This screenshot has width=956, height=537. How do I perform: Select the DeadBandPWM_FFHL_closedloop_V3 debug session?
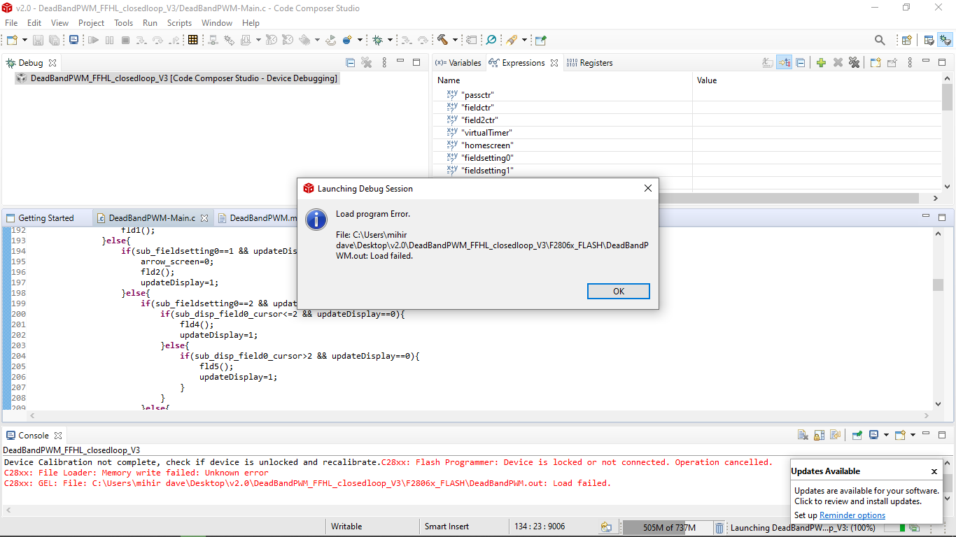coord(178,78)
